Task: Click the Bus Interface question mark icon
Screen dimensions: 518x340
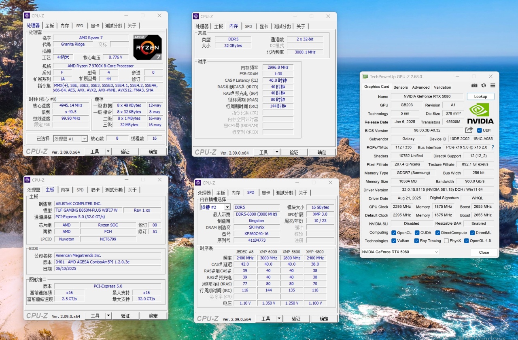Action: pyautogui.click(x=493, y=147)
